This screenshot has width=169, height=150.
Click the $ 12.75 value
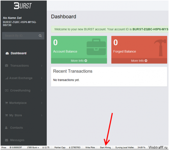[46, 147]
